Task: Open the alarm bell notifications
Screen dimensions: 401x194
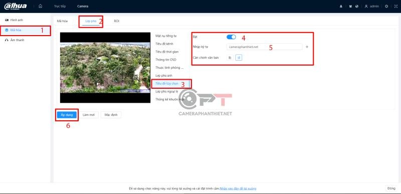Action: pyautogui.click(x=341, y=7)
